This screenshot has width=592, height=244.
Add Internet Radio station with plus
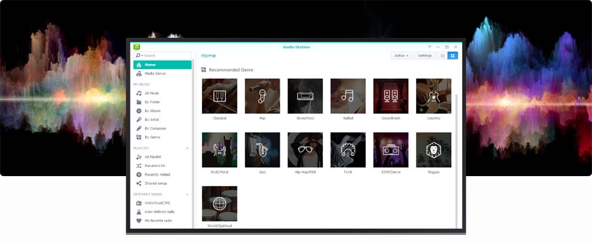[187, 194]
